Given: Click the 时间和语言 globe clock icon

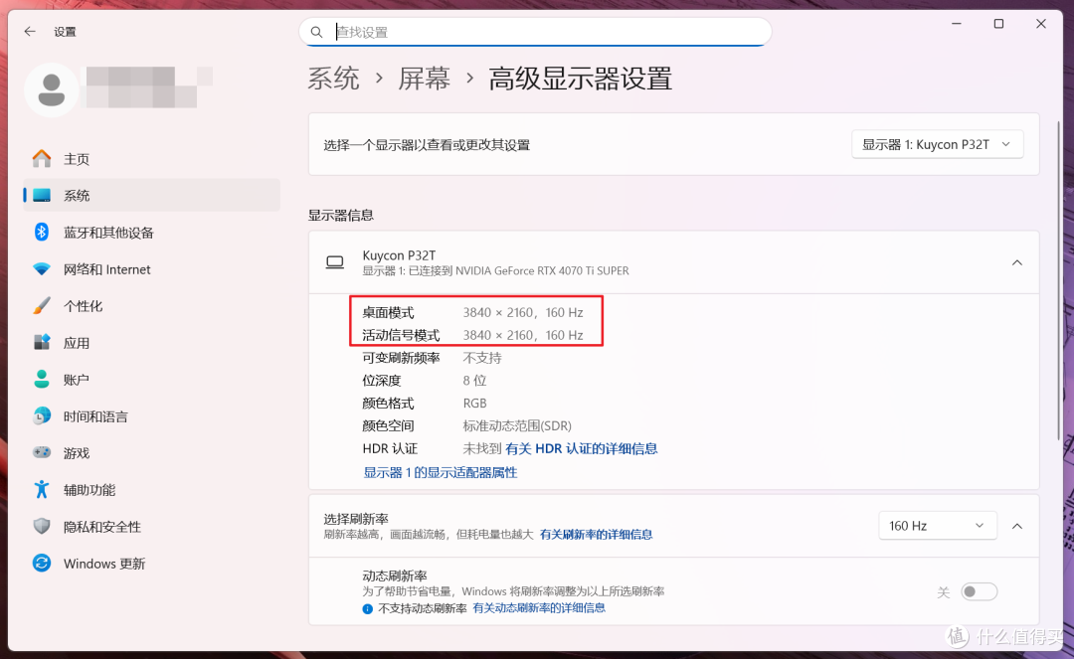Looking at the screenshot, I should 42,416.
